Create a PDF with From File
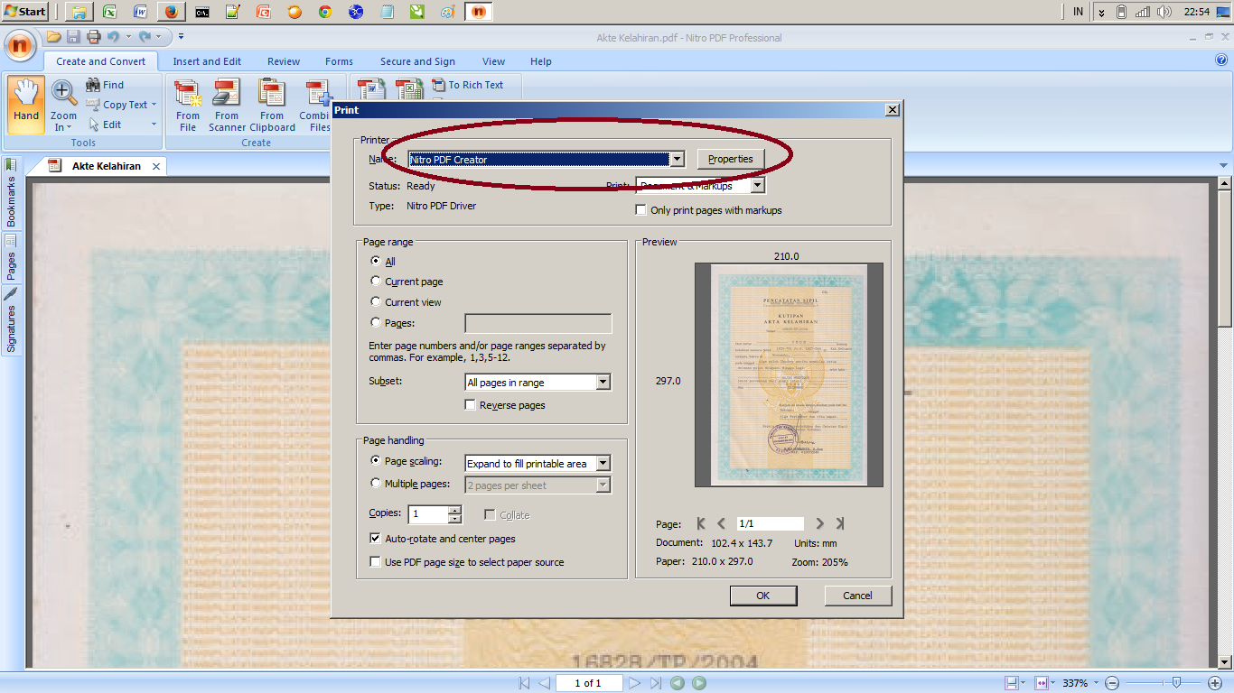1234x693 pixels. pyautogui.click(x=188, y=105)
